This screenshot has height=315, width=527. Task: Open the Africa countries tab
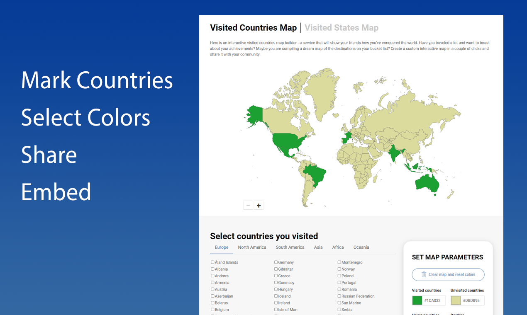pyautogui.click(x=338, y=247)
